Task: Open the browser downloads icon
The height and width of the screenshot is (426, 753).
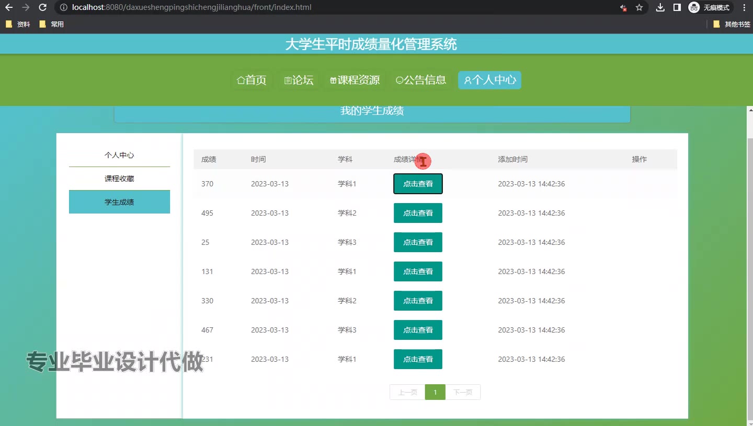Action: pos(660,7)
